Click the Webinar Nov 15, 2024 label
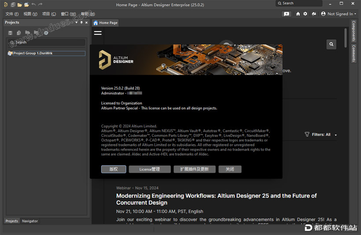 pyautogui.click(x=137, y=188)
